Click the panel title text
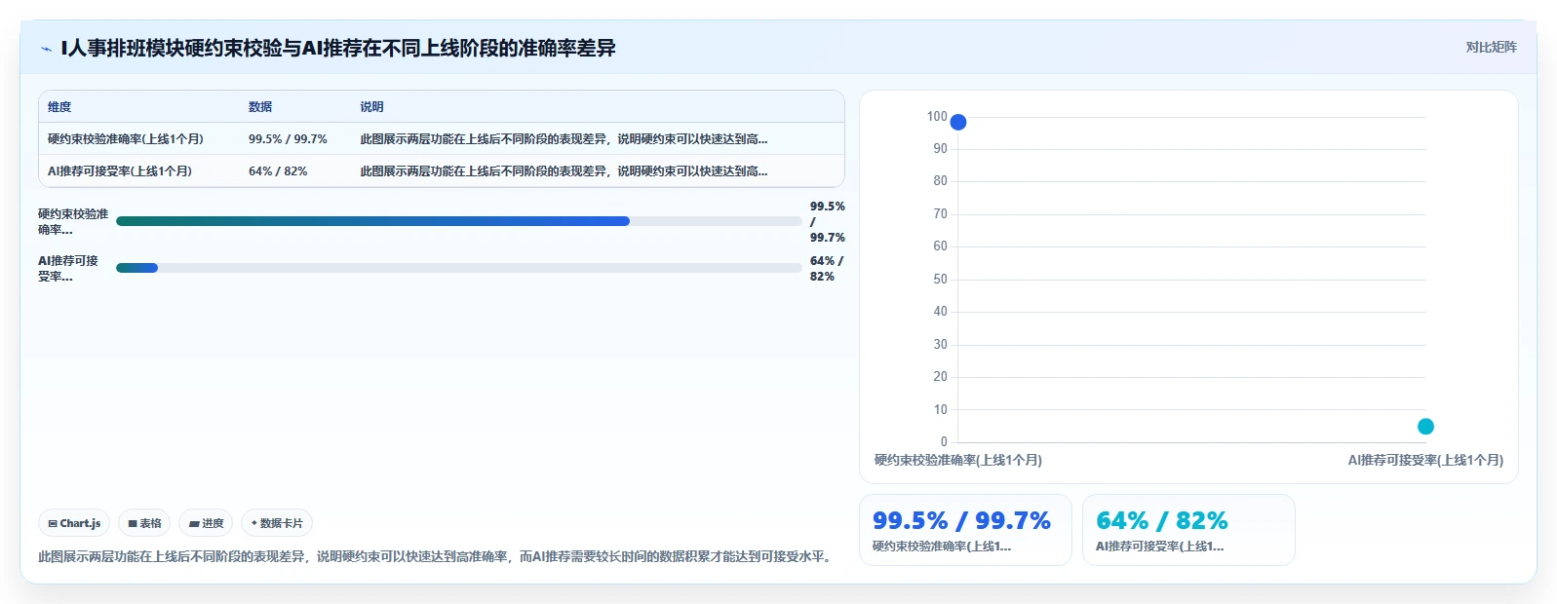Screen dimensions: 1557x604 [x=337, y=49]
